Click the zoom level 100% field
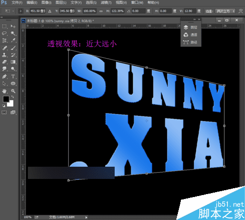 click(27, 217)
